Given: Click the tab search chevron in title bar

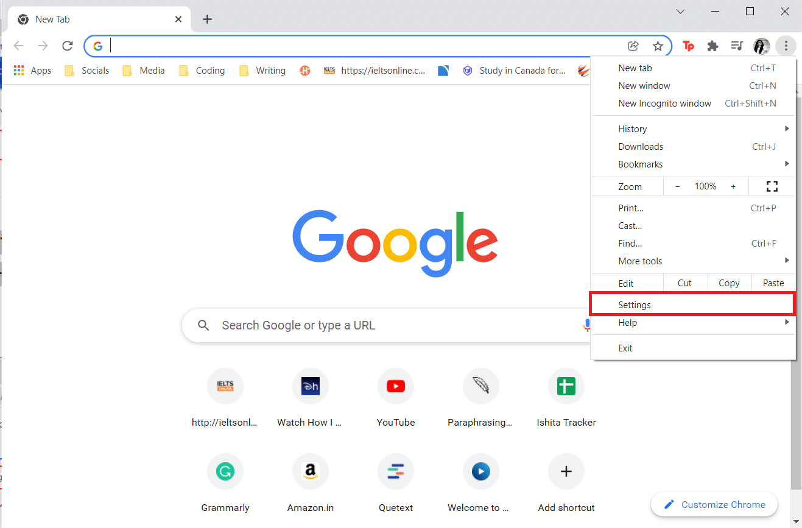Looking at the screenshot, I should 681,12.
